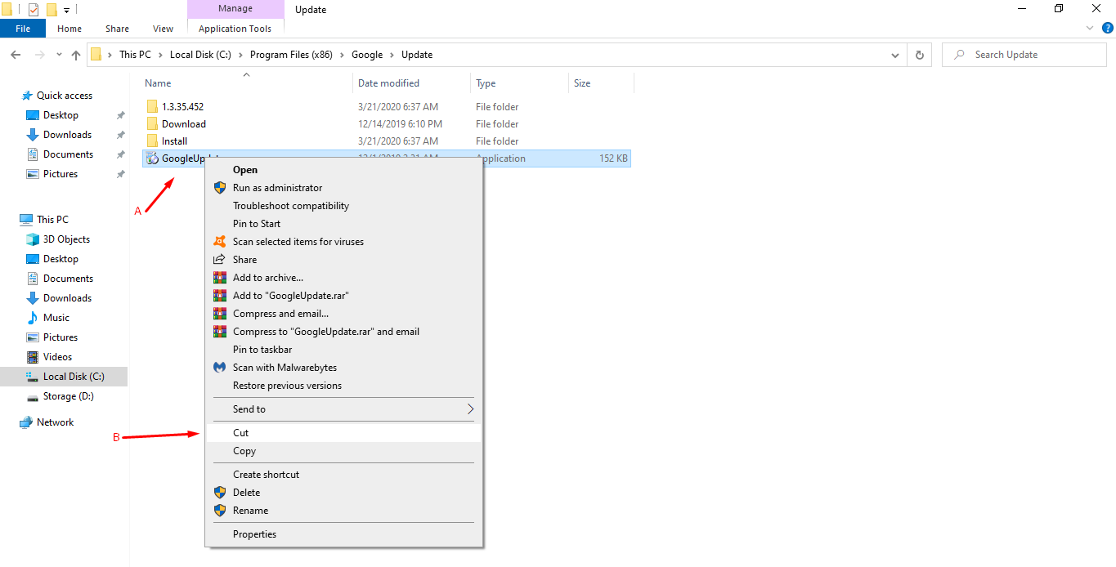This screenshot has height=567, width=1116.
Task: Select the Download folder in file list
Action: coord(184,124)
